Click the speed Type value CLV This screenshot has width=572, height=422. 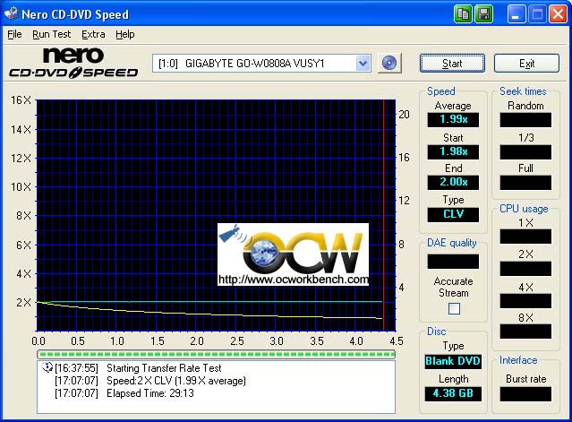point(453,215)
